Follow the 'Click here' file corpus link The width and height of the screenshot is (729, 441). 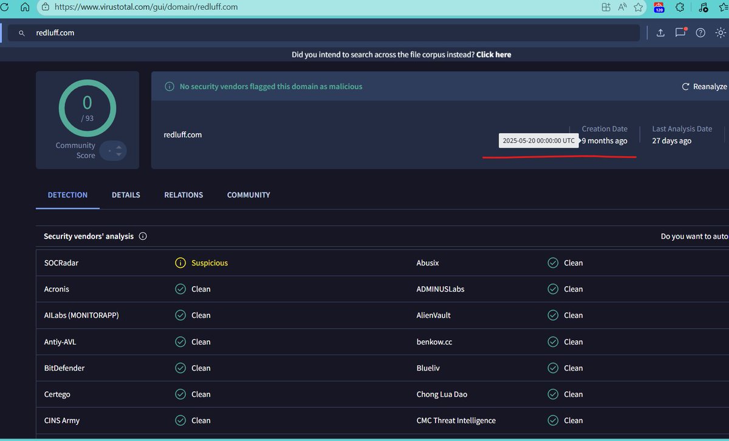point(494,55)
